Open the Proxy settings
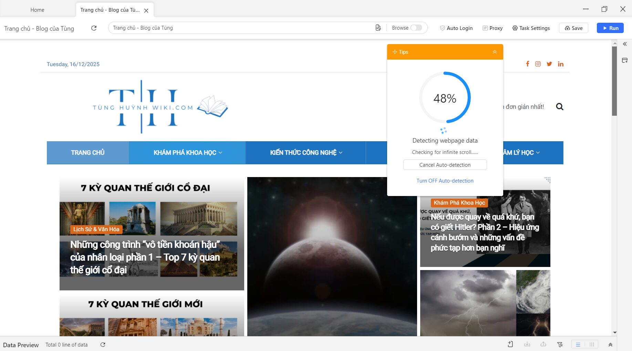This screenshot has height=351, width=632. 493,28
